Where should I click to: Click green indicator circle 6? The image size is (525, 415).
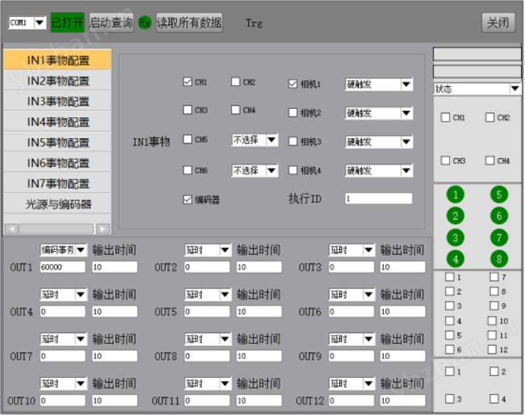pos(499,216)
